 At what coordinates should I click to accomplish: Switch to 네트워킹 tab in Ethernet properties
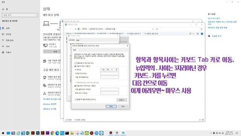tap(72, 40)
